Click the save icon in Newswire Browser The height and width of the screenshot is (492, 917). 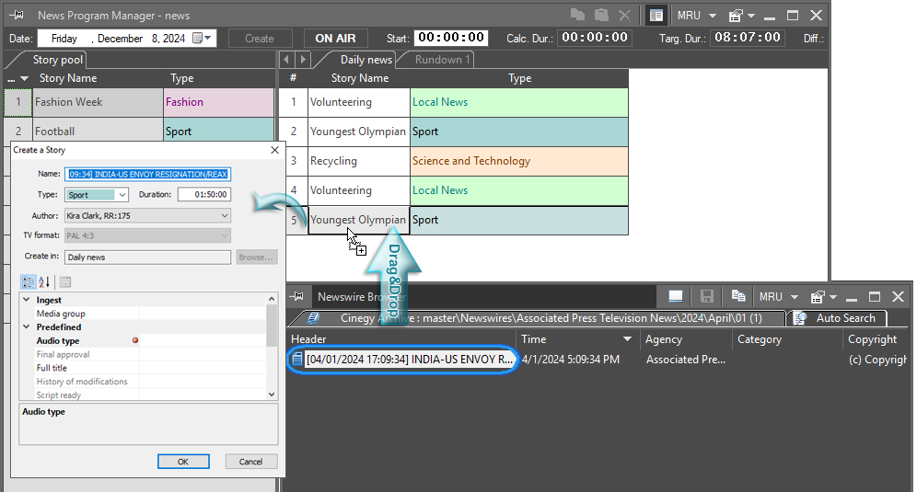click(x=707, y=296)
